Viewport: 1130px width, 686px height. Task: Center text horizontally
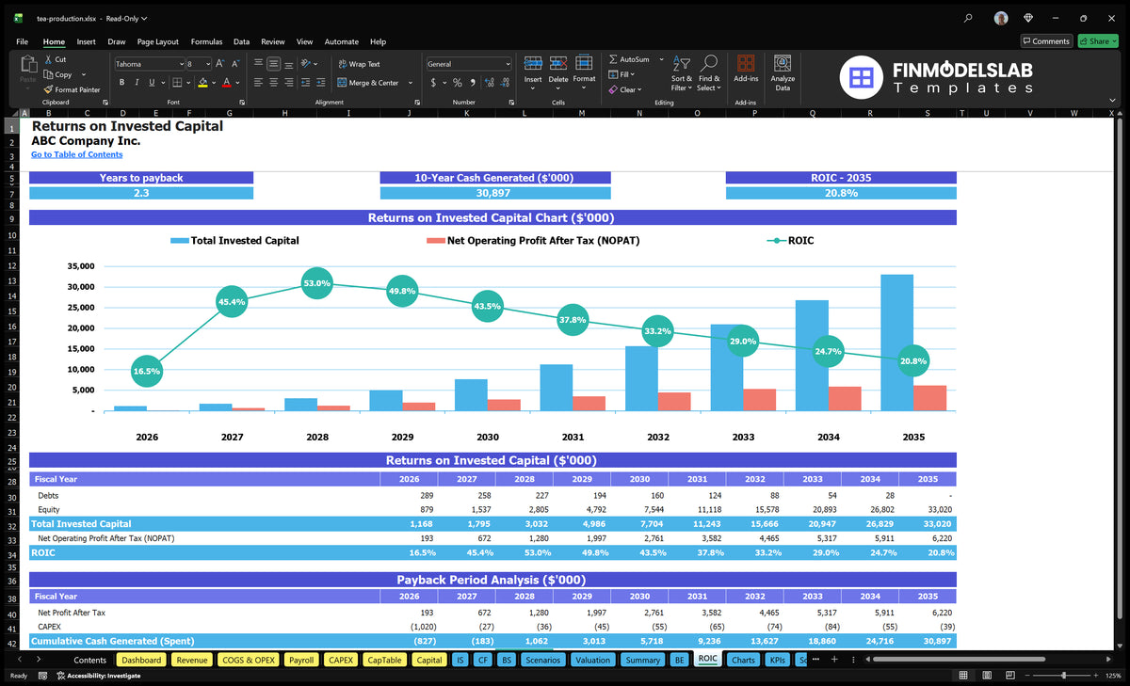[274, 83]
